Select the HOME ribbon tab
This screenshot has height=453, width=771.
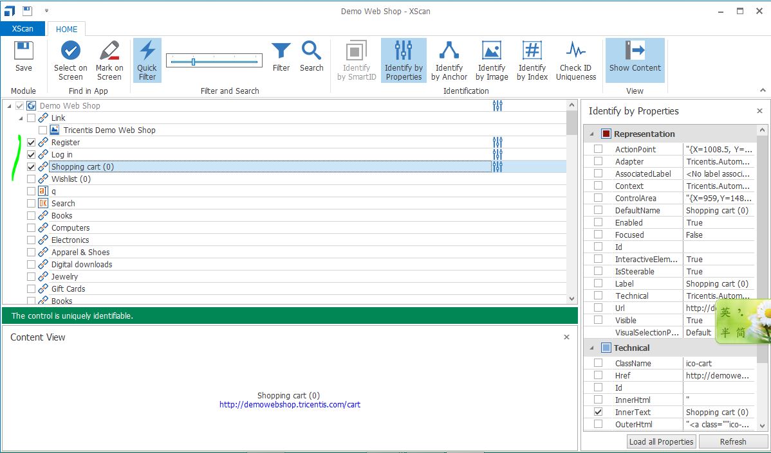pyautogui.click(x=66, y=29)
